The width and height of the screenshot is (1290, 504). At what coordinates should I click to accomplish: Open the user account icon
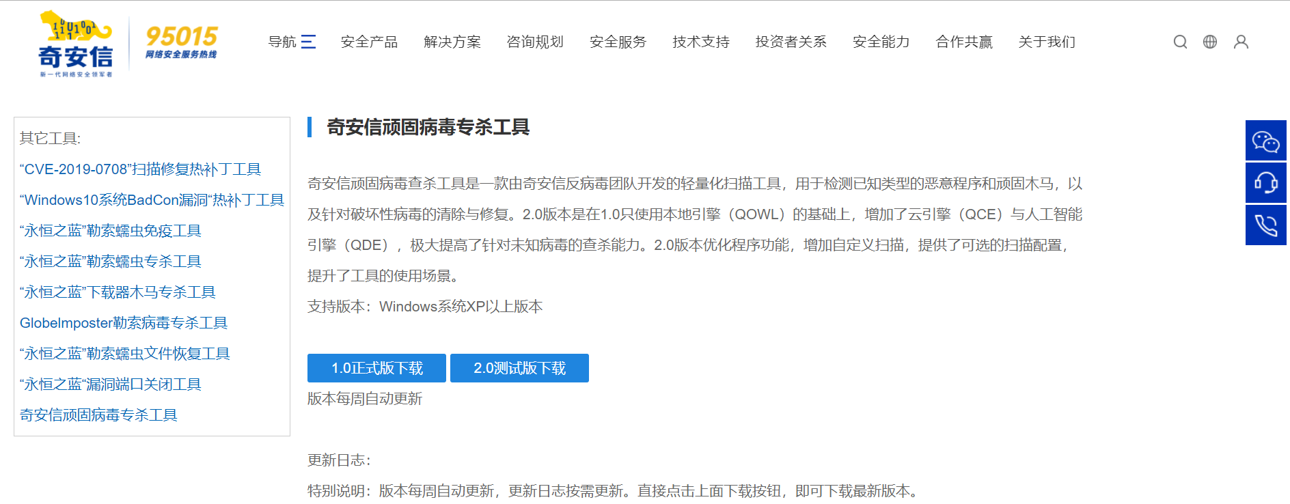(x=1241, y=42)
